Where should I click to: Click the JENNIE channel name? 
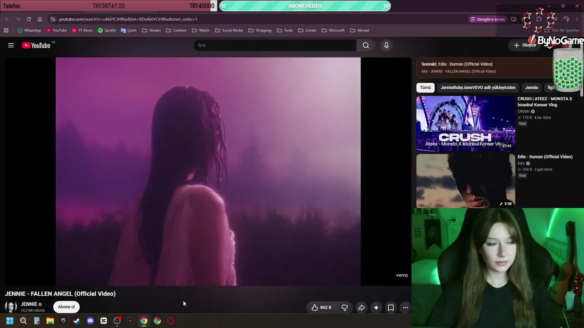click(x=29, y=304)
